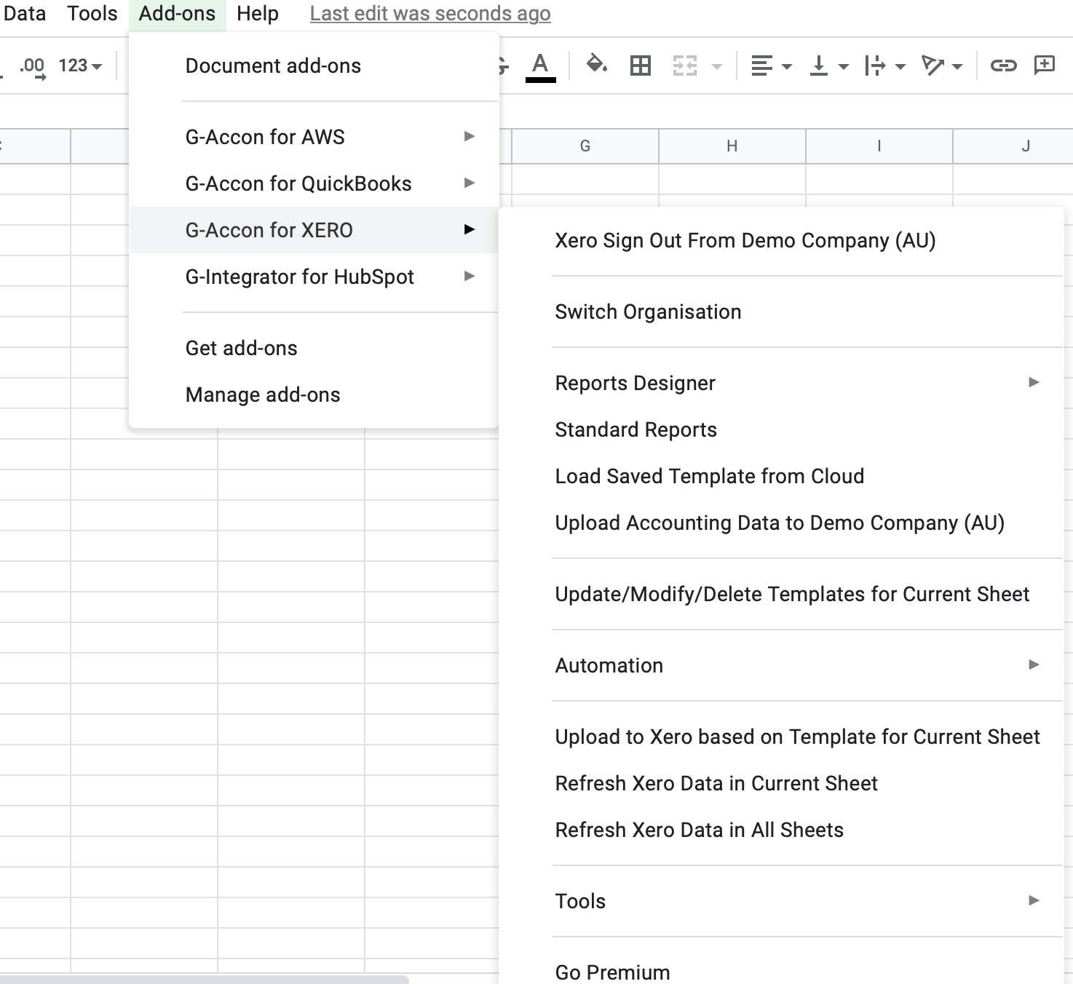Select G-Accon for XERO entry
Image resolution: width=1073 pixels, height=984 pixels.
314,230
